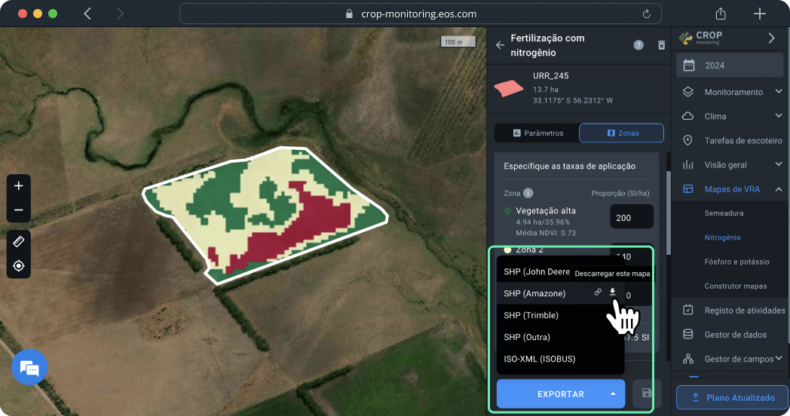This screenshot has height=416, width=790.
Task: Open help question mark icon
Action: pos(638,45)
